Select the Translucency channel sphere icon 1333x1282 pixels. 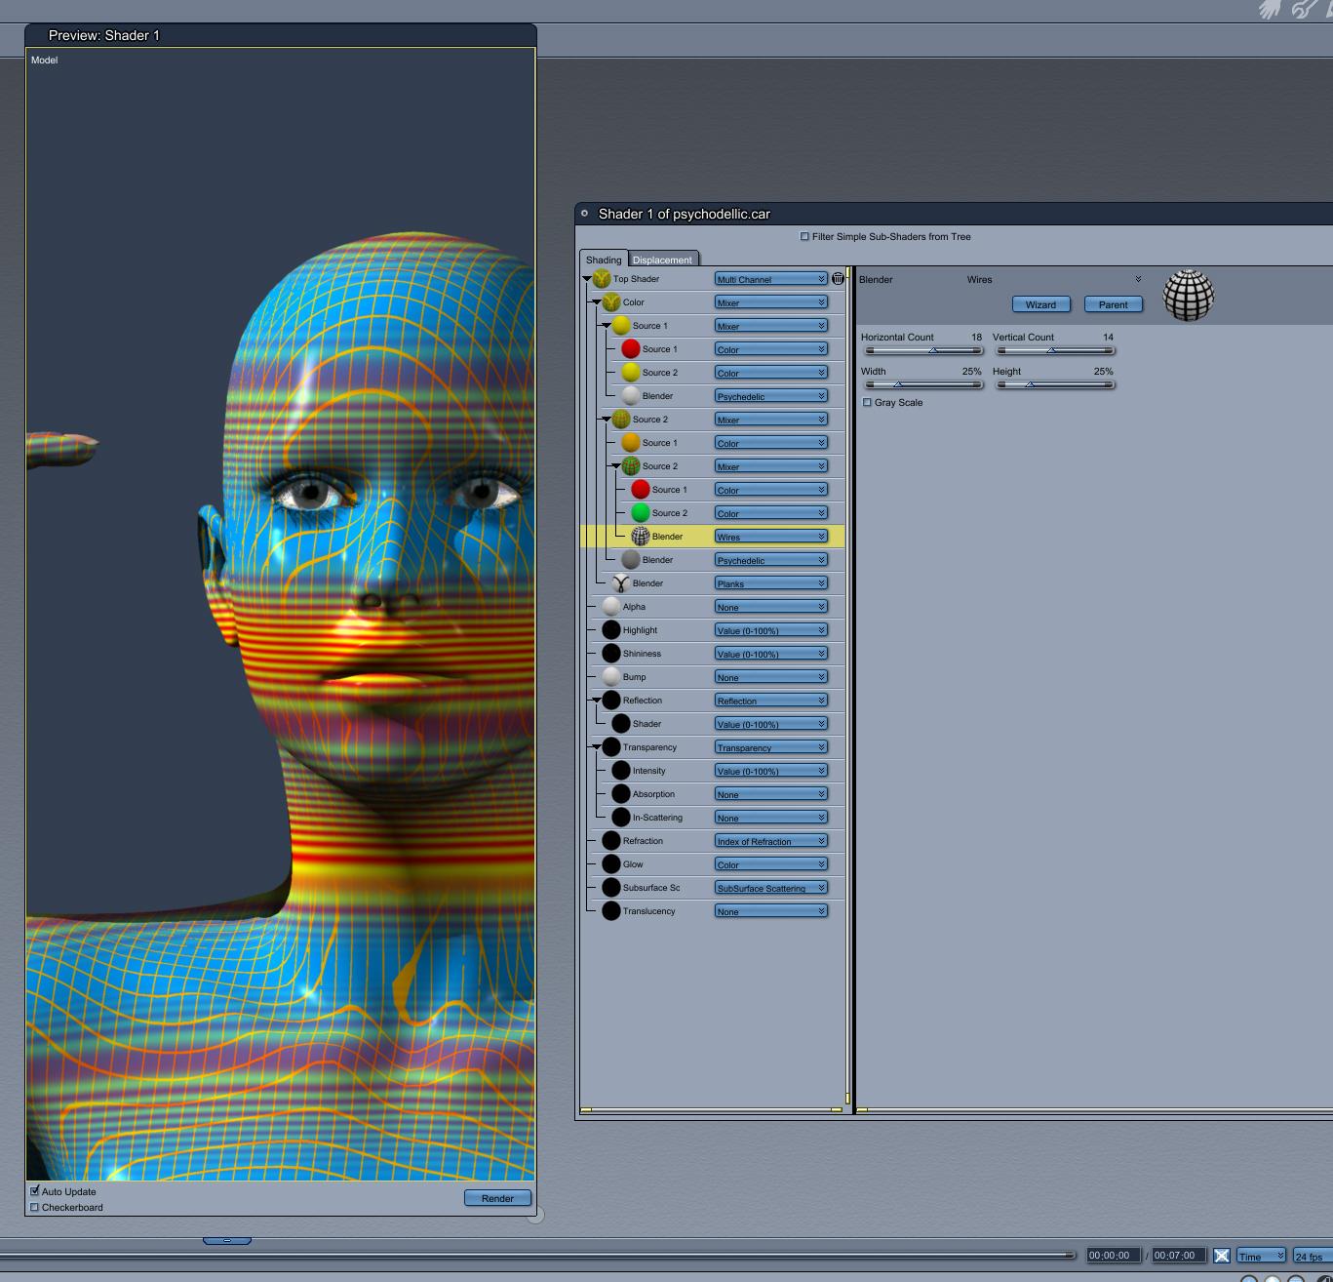pos(611,911)
